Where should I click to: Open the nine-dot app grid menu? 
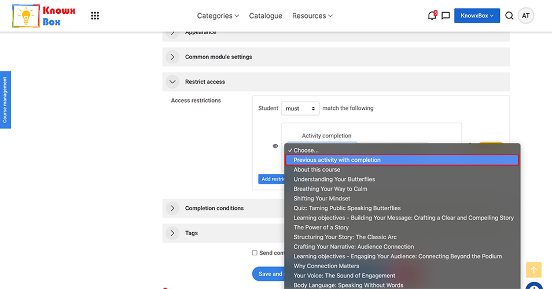pyautogui.click(x=95, y=16)
